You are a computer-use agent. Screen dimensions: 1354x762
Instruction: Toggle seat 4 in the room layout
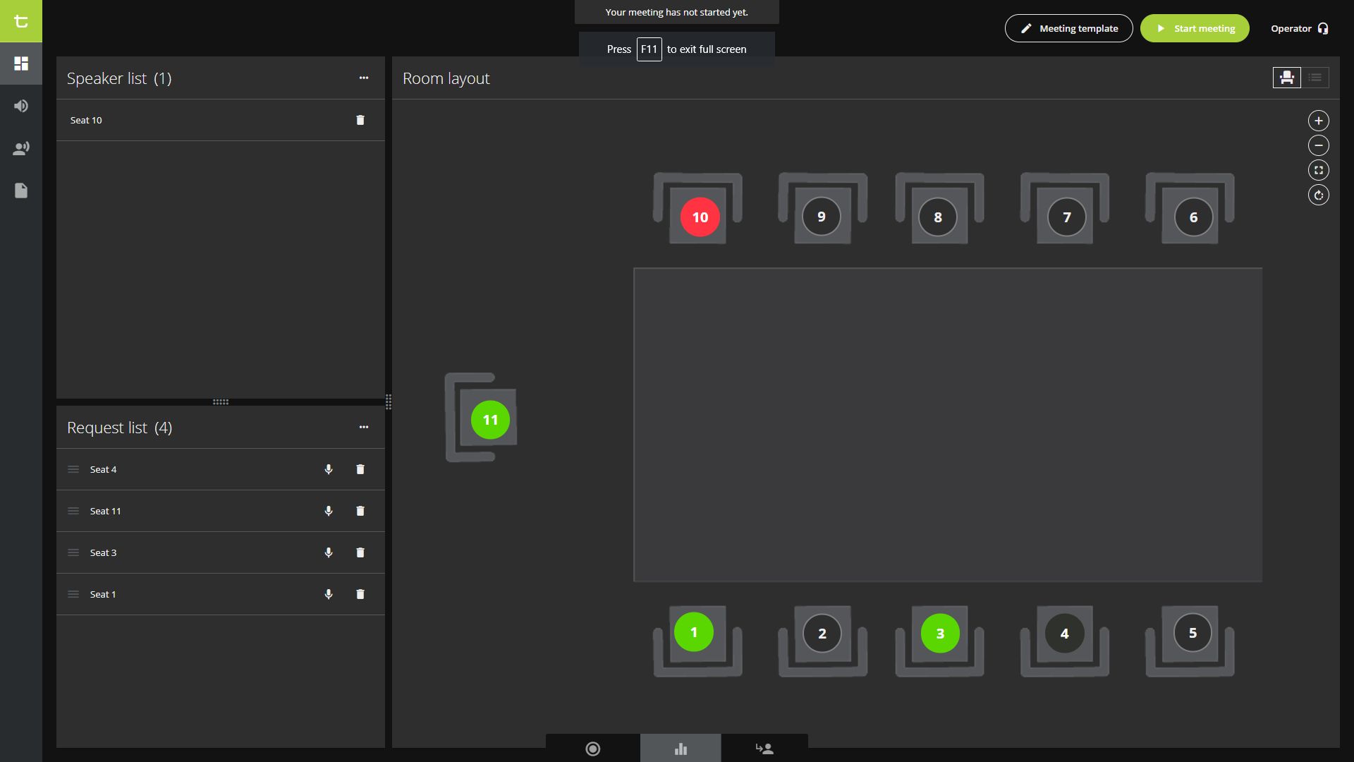tap(1065, 634)
